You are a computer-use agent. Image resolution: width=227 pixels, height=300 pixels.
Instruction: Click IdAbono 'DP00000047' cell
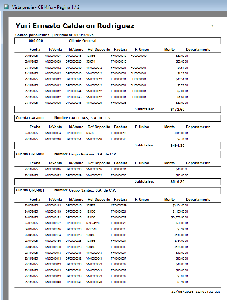[x=73, y=282]
